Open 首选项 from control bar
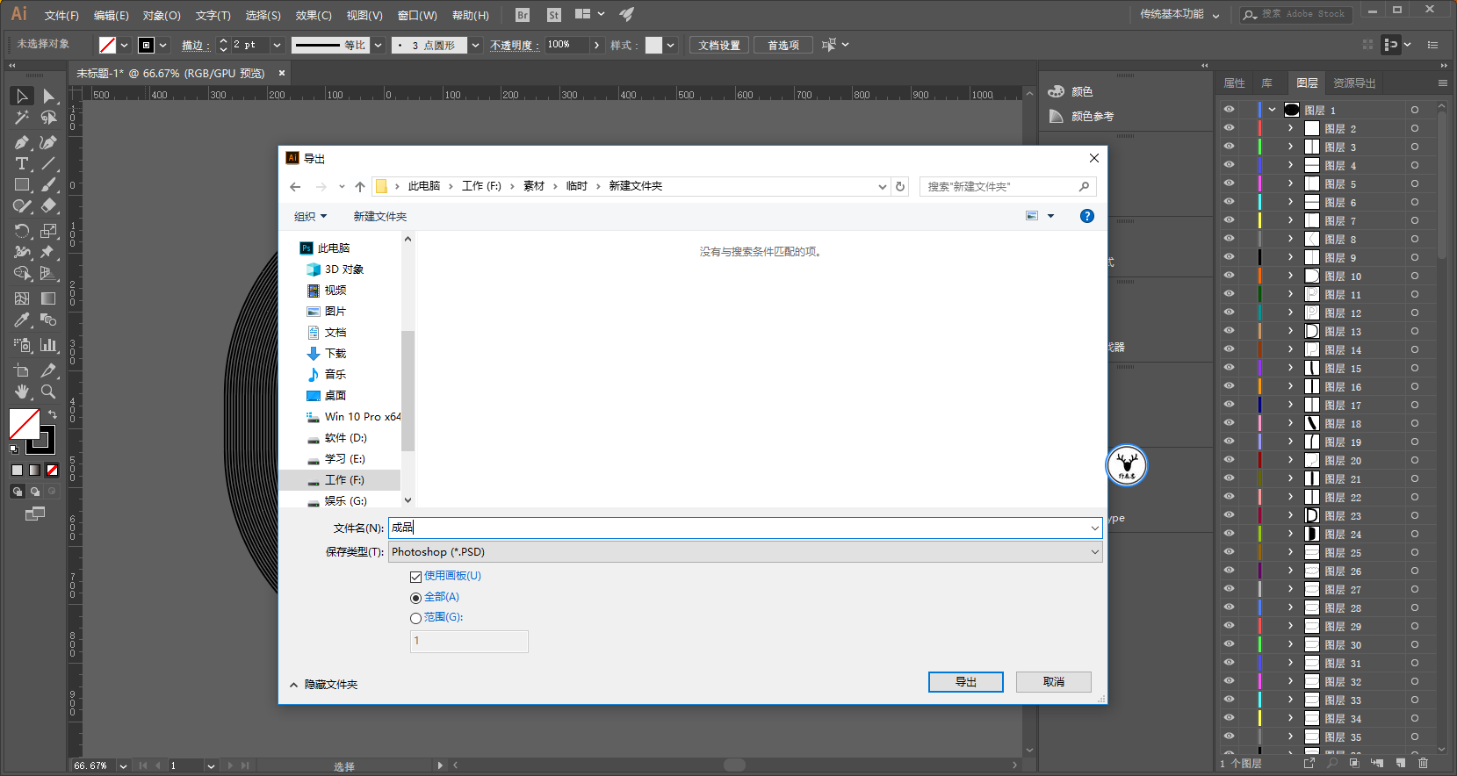1457x776 pixels. (x=783, y=45)
